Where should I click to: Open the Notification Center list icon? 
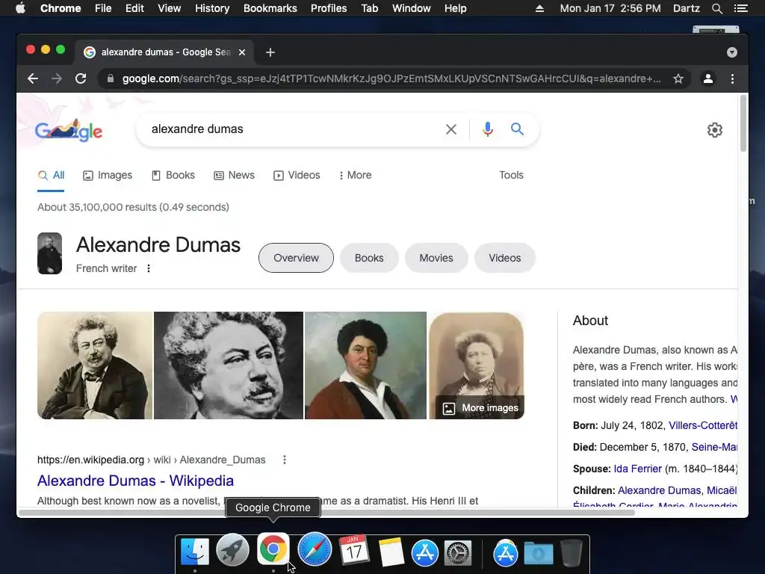tap(741, 8)
